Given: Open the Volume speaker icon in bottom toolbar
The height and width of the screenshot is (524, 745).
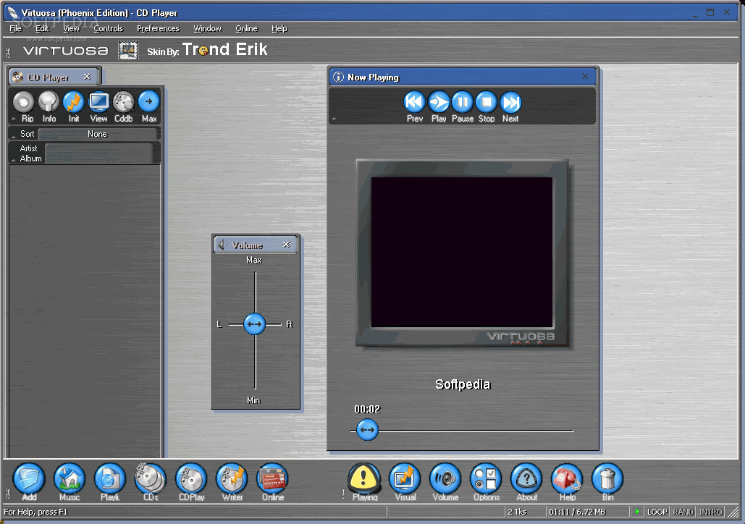Looking at the screenshot, I should click(446, 479).
